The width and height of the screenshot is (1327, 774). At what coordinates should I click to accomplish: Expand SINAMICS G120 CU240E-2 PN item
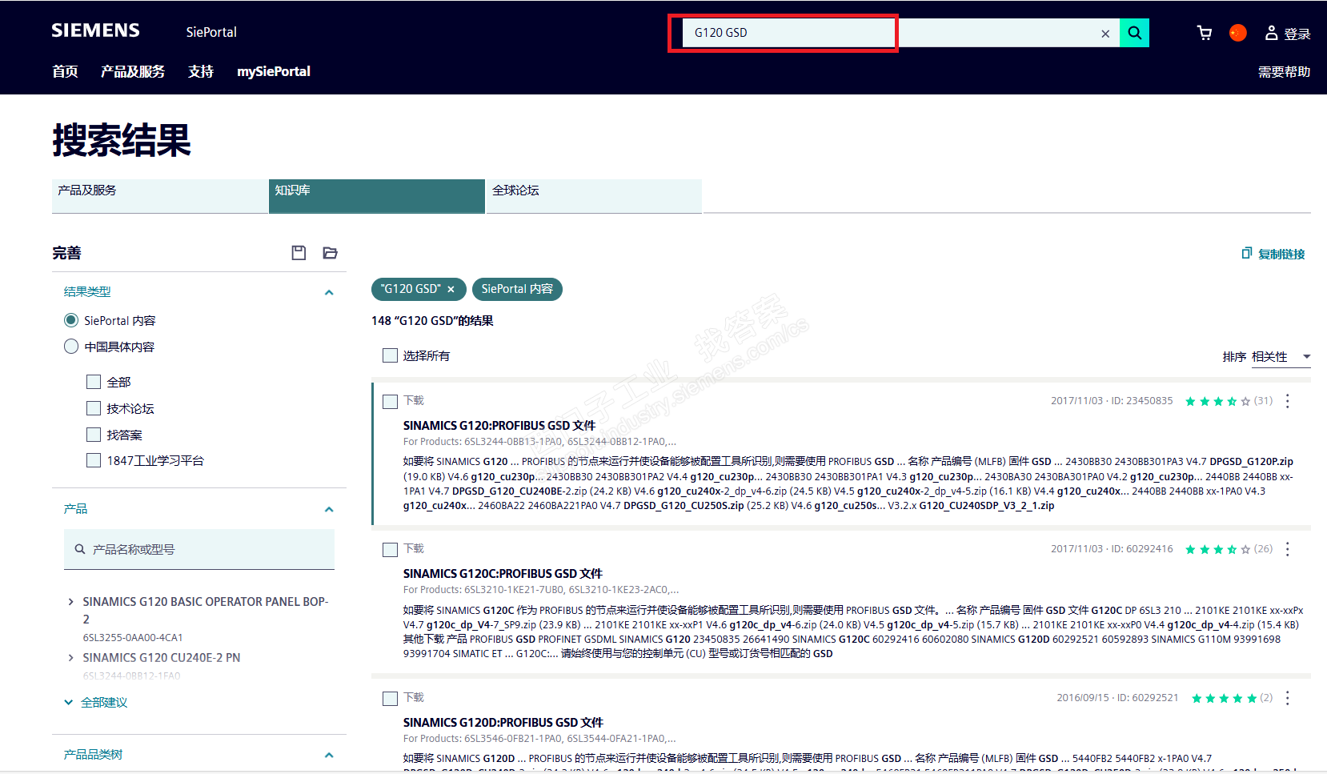click(70, 657)
